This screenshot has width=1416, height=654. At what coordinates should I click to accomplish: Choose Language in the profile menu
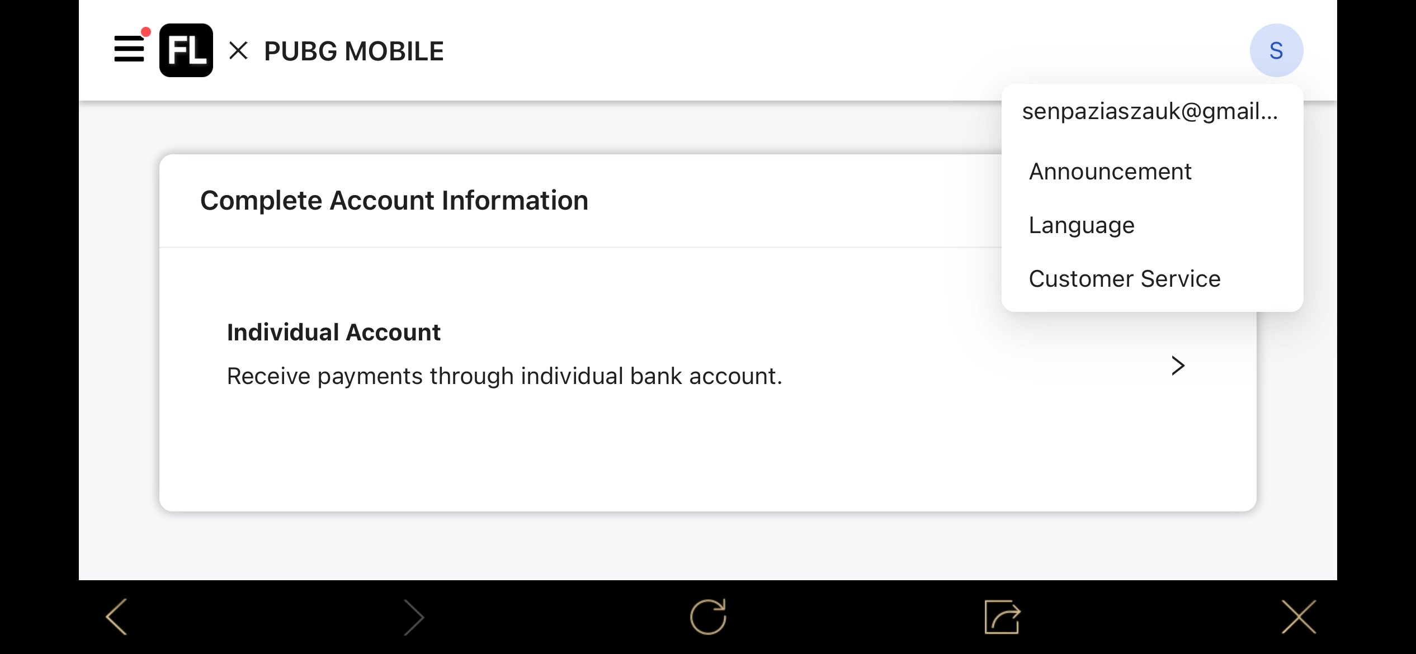pyautogui.click(x=1082, y=225)
